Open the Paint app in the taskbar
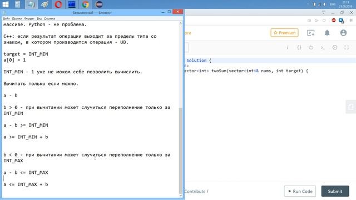The height and width of the screenshot is (200, 356). (x=44, y=4)
